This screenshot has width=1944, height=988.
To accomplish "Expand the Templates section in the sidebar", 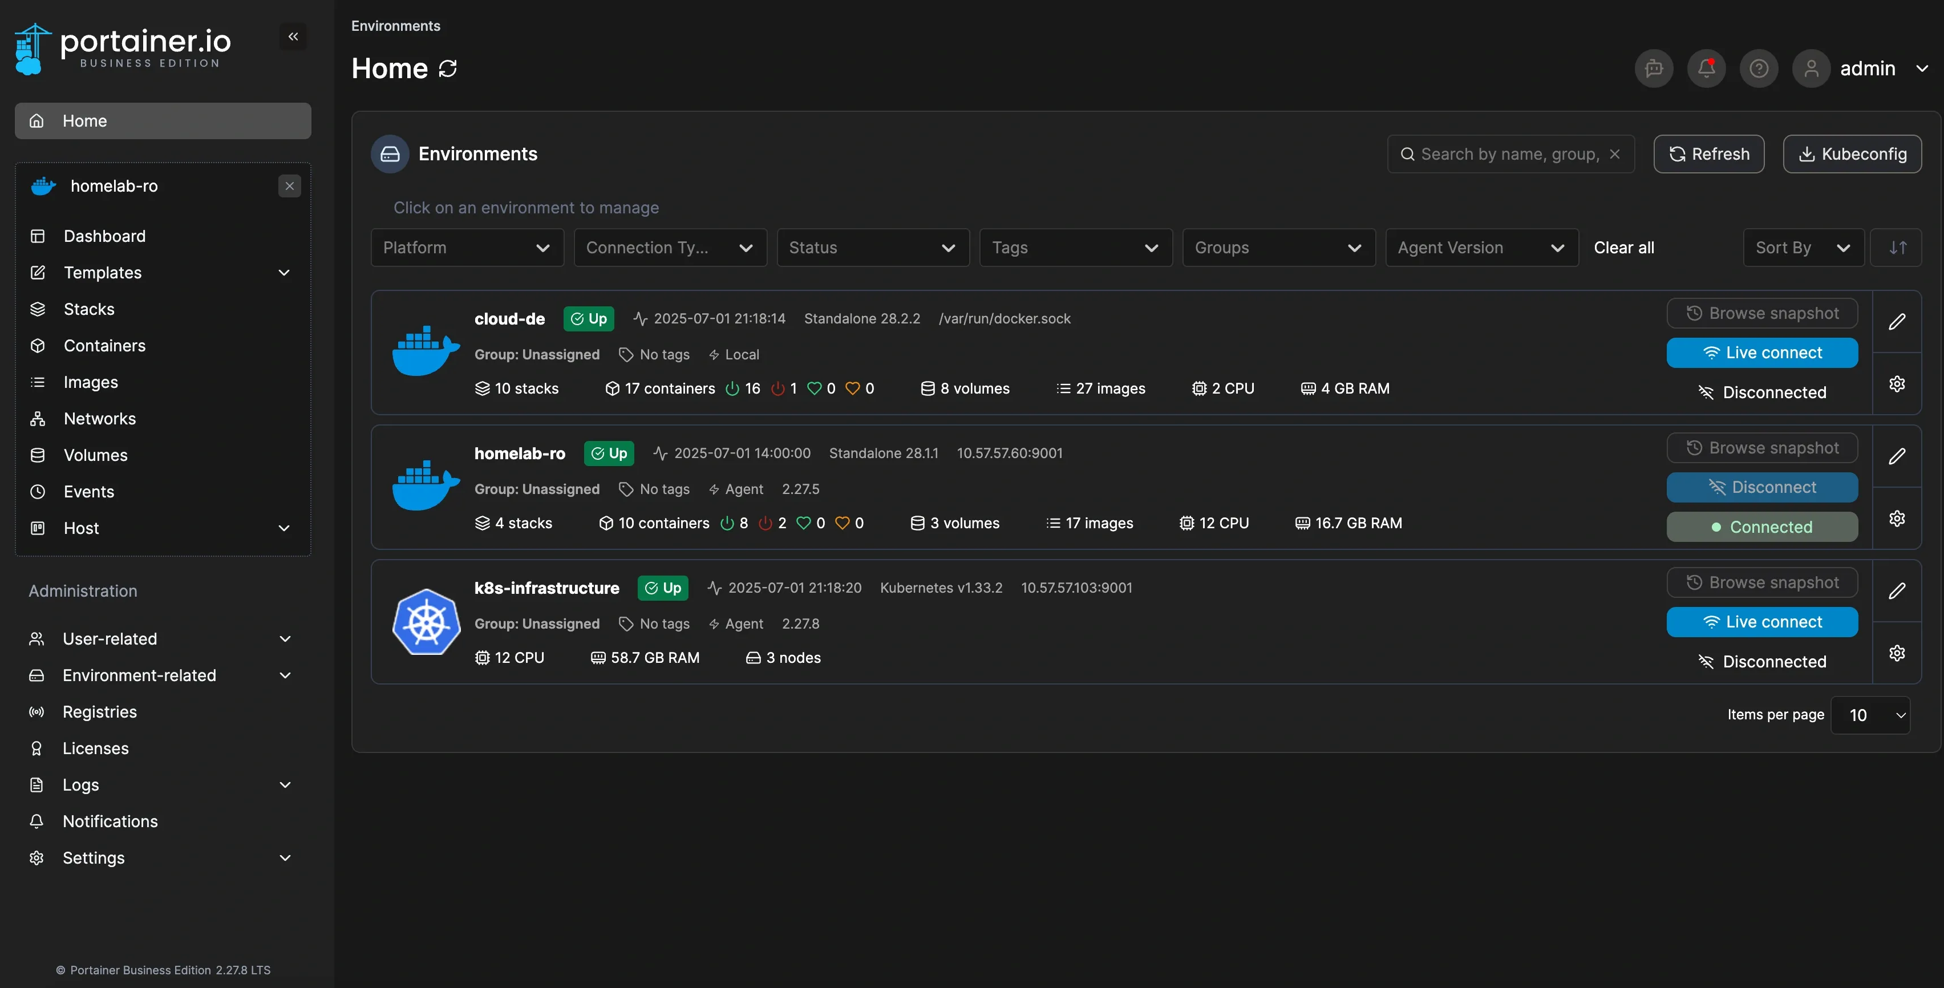I will 103,273.
